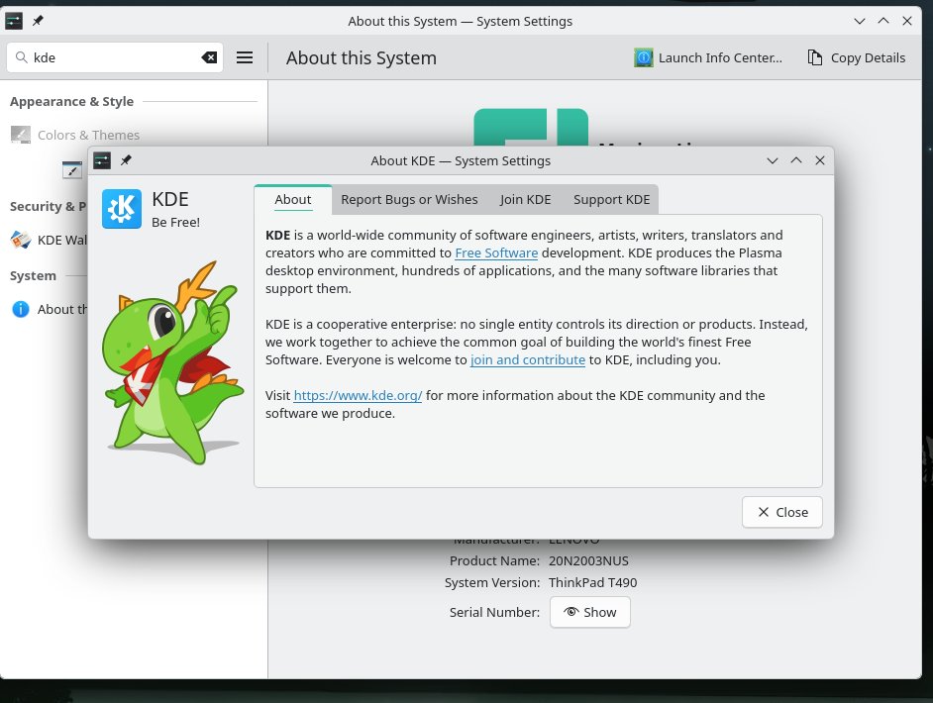Click the window decoration sub-item icon in sidebar

(x=72, y=169)
